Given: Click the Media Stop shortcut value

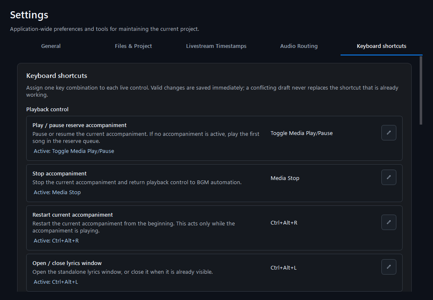Looking at the screenshot, I should coord(285,178).
